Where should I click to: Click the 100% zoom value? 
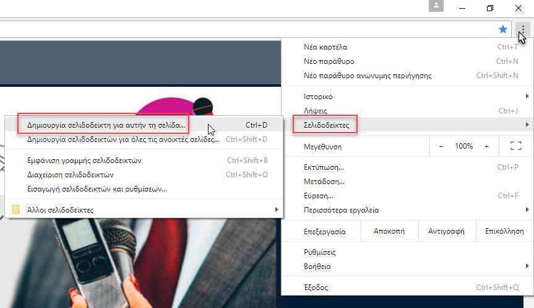tap(464, 146)
